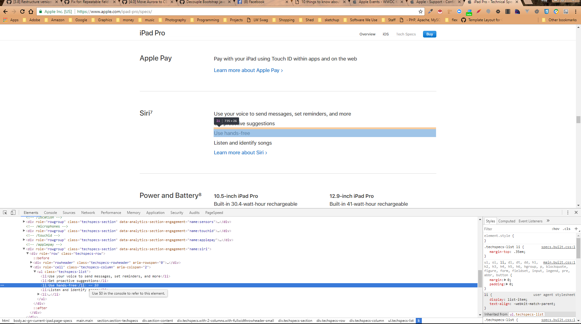Open the PageSpeed tab
581x324 pixels.
tap(214, 213)
